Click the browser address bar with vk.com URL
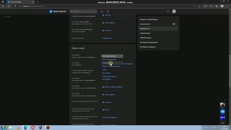This screenshot has width=231, height=130. point(103,6)
